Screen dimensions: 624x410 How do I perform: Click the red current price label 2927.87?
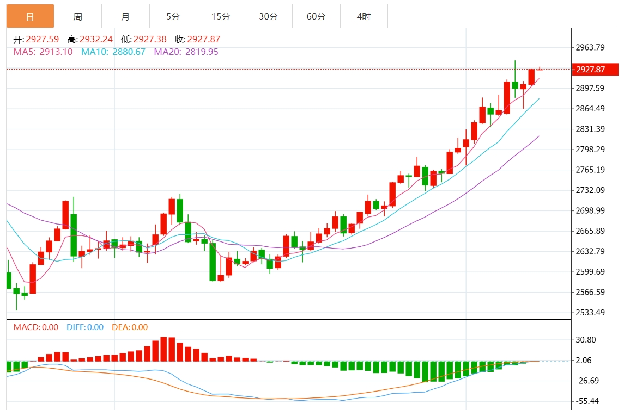595,70
